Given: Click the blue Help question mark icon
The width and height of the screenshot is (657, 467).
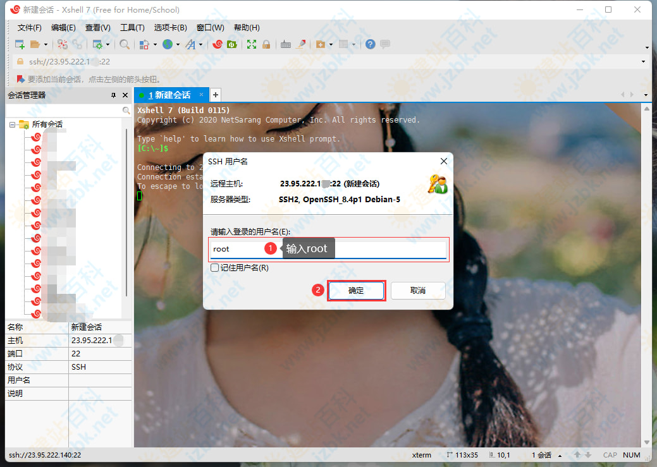Looking at the screenshot, I should (x=371, y=44).
